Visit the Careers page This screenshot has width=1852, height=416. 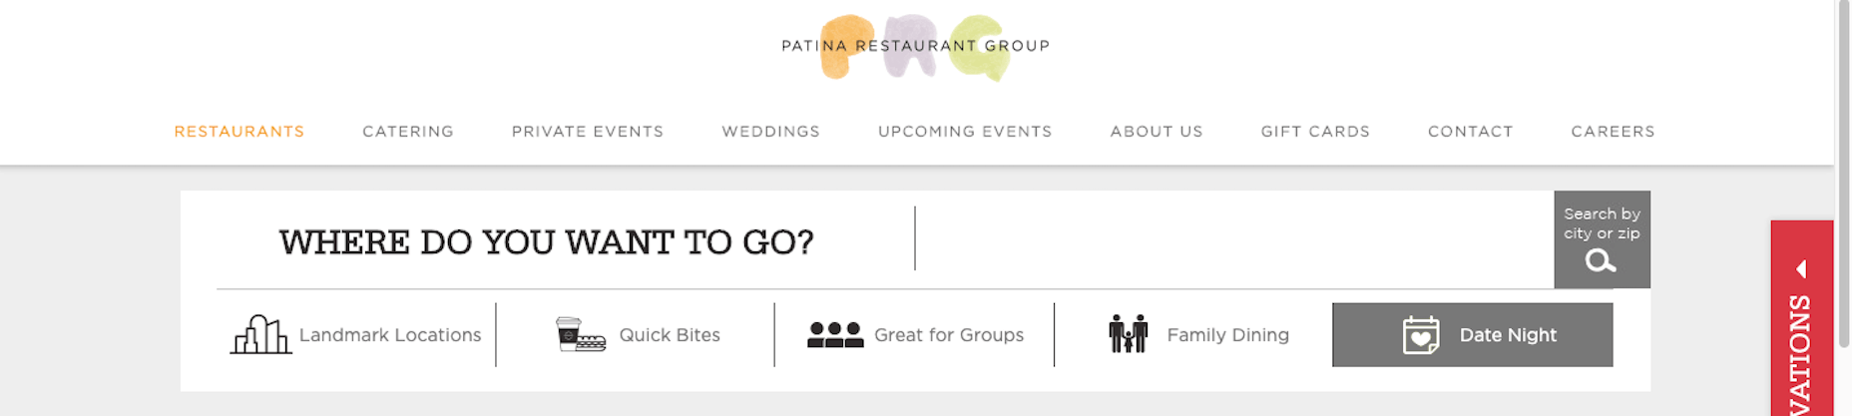1613,132
